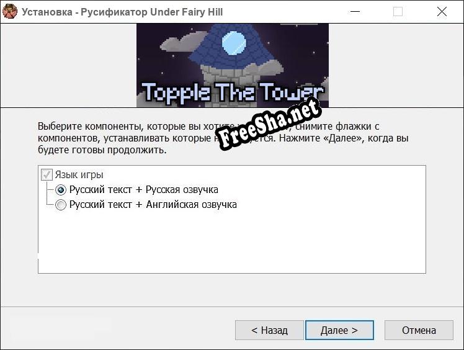Click the greyed-out maximize button
Image resolution: width=464 pixels, height=350 pixels.
(398, 12)
